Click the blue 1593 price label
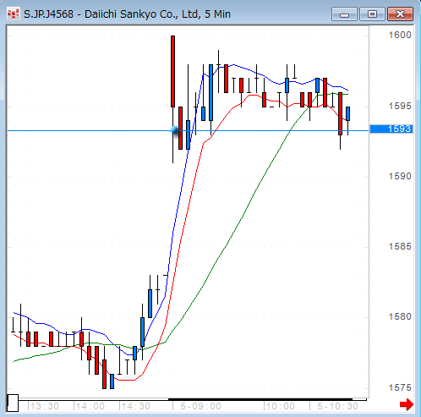Image resolution: width=421 pixels, height=417 pixels. click(391, 129)
